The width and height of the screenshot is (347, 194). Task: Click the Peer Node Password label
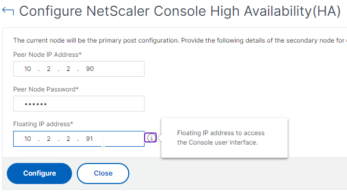[46, 89]
